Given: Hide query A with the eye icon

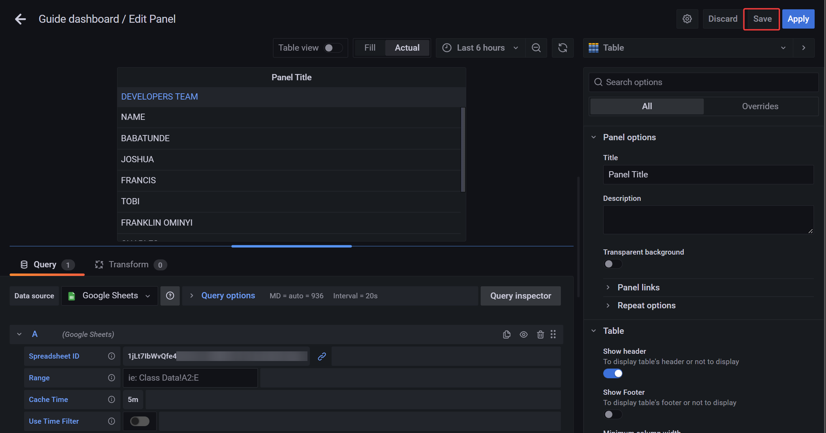Looking at the screenshot, I should [x=523, y=334].
